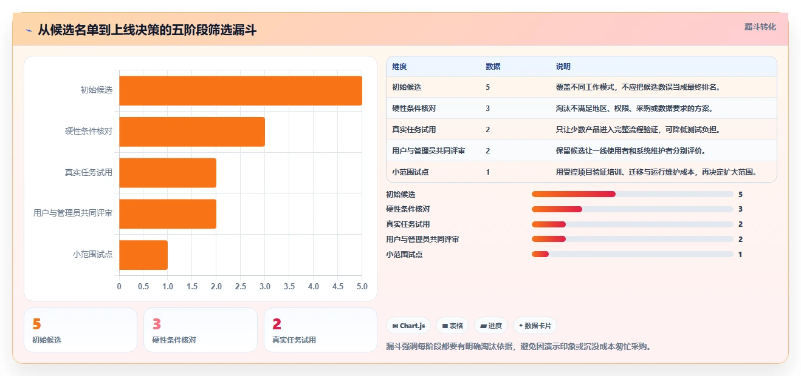Select the 表格 chip
This screenshot has width=801, height=376.
(x=452, y=326)
